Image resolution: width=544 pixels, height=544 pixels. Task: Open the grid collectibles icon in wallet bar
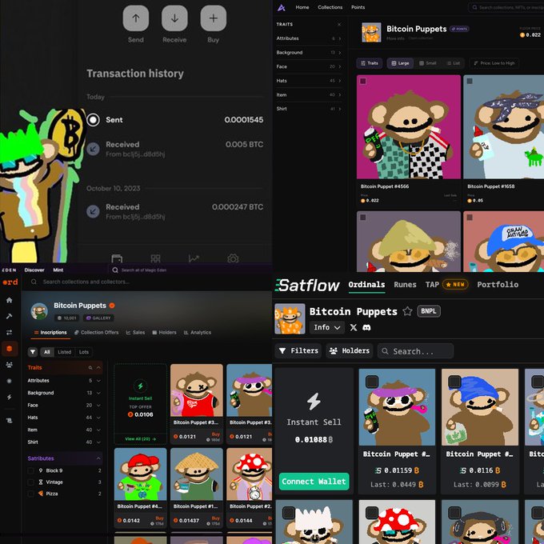tap(155, 258)
